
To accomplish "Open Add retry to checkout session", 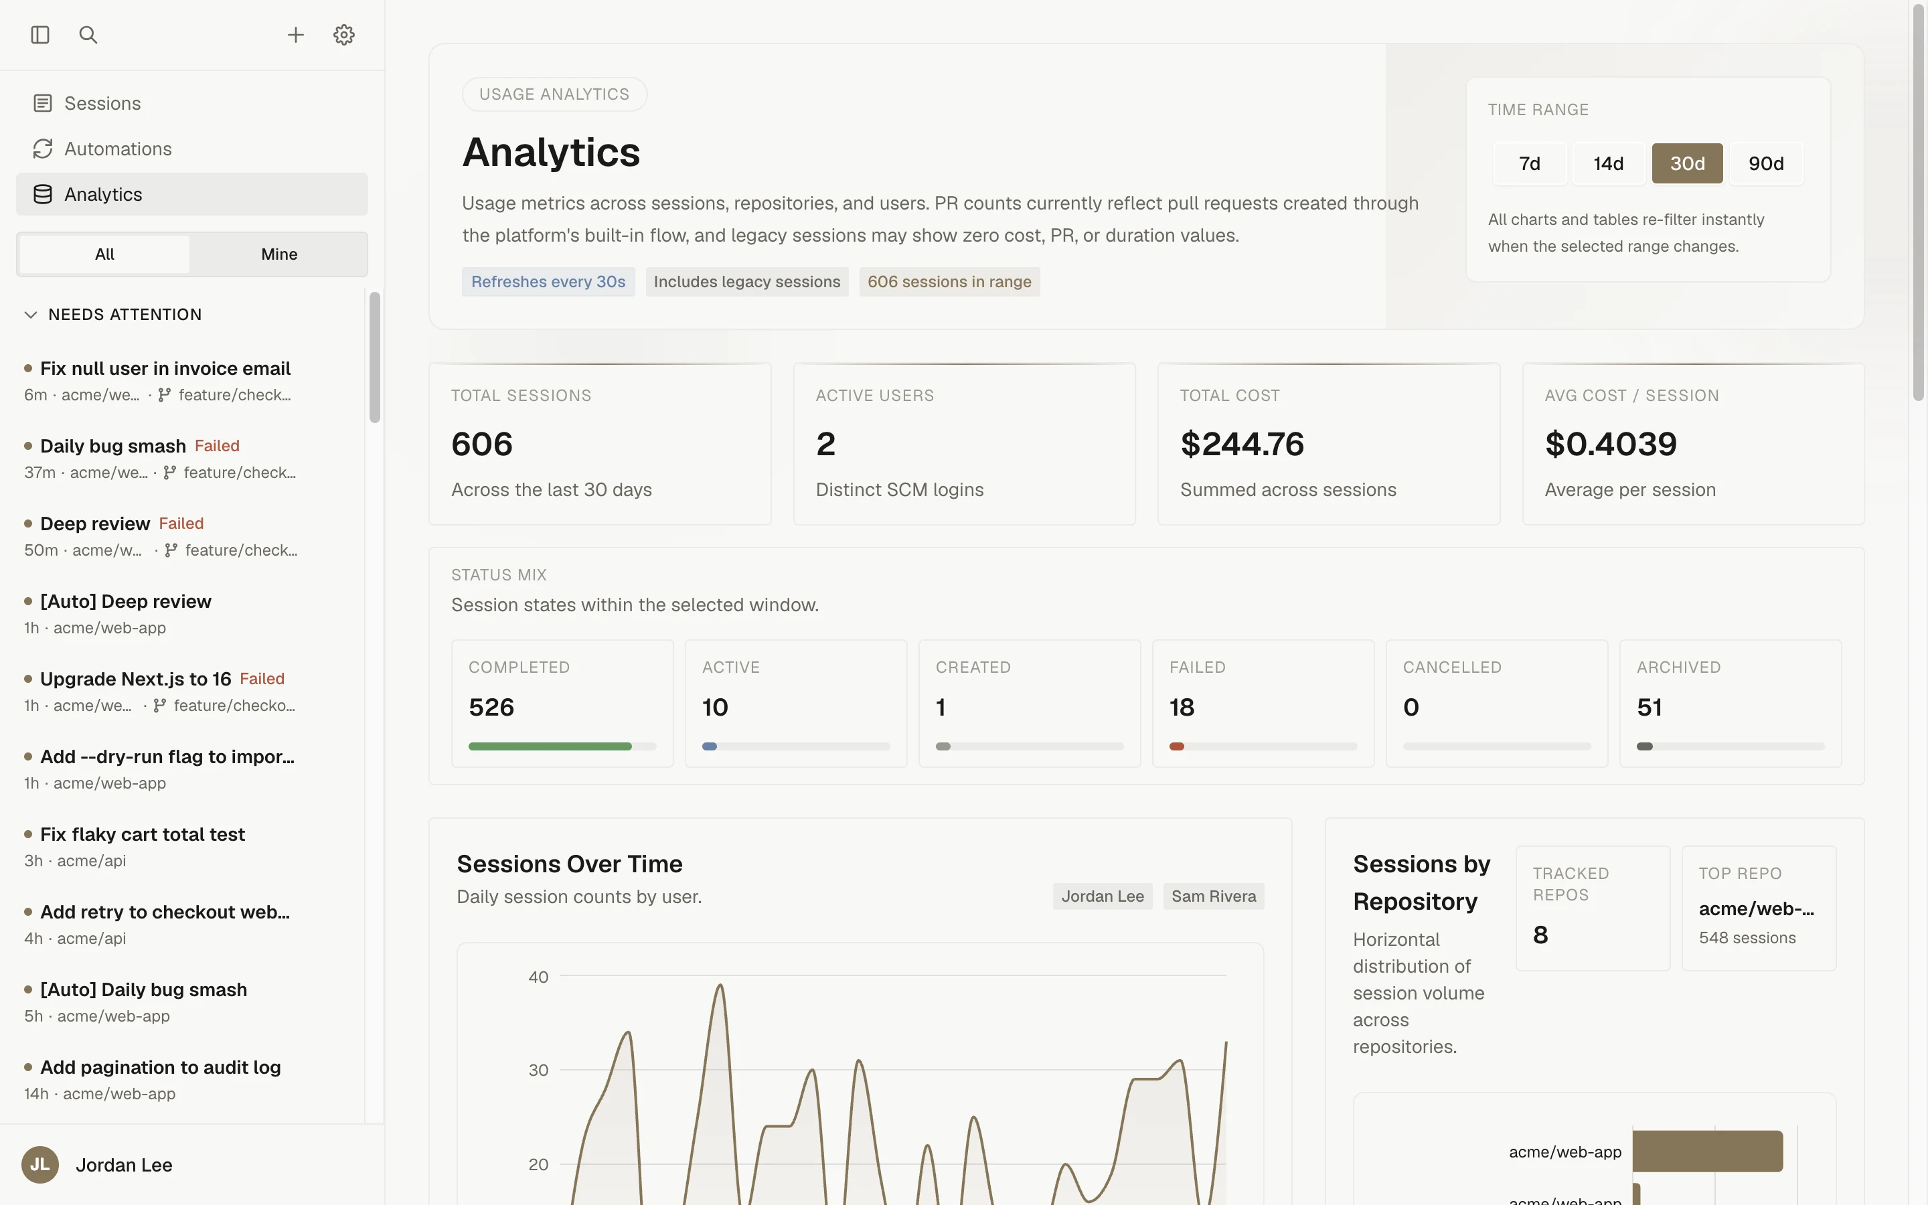I will 183,925.
